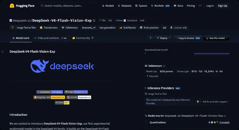Select the deepseek_v4 tag

pos(88,28)
